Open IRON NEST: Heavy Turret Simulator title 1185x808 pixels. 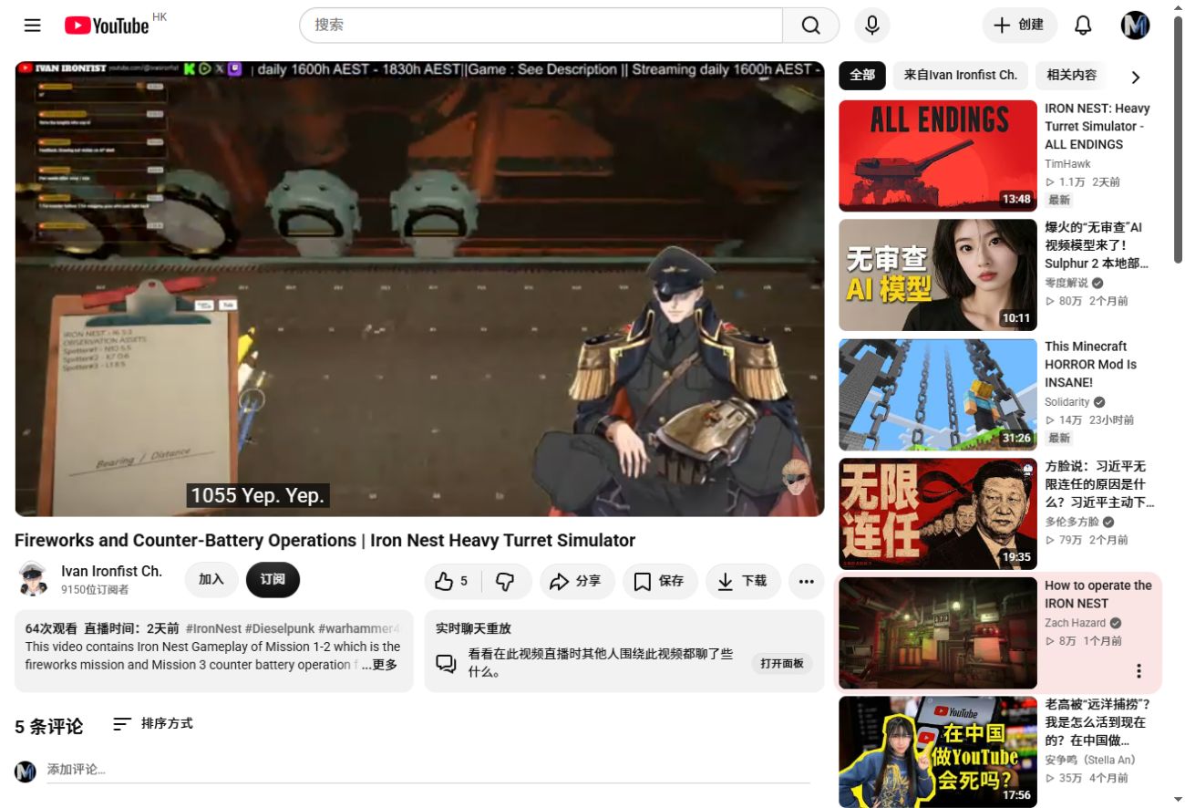[x=1097, y=127]
